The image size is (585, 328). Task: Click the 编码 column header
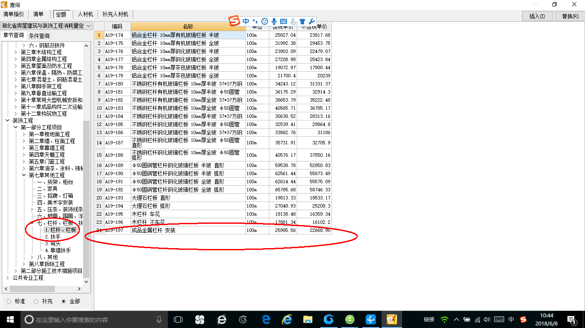(x=117, y=27)
